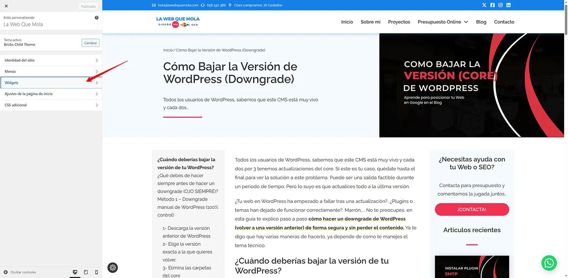The width and height of the screenshot is (568, 278).
Task: Switch to mobile preview device icon
Action: 97,272
